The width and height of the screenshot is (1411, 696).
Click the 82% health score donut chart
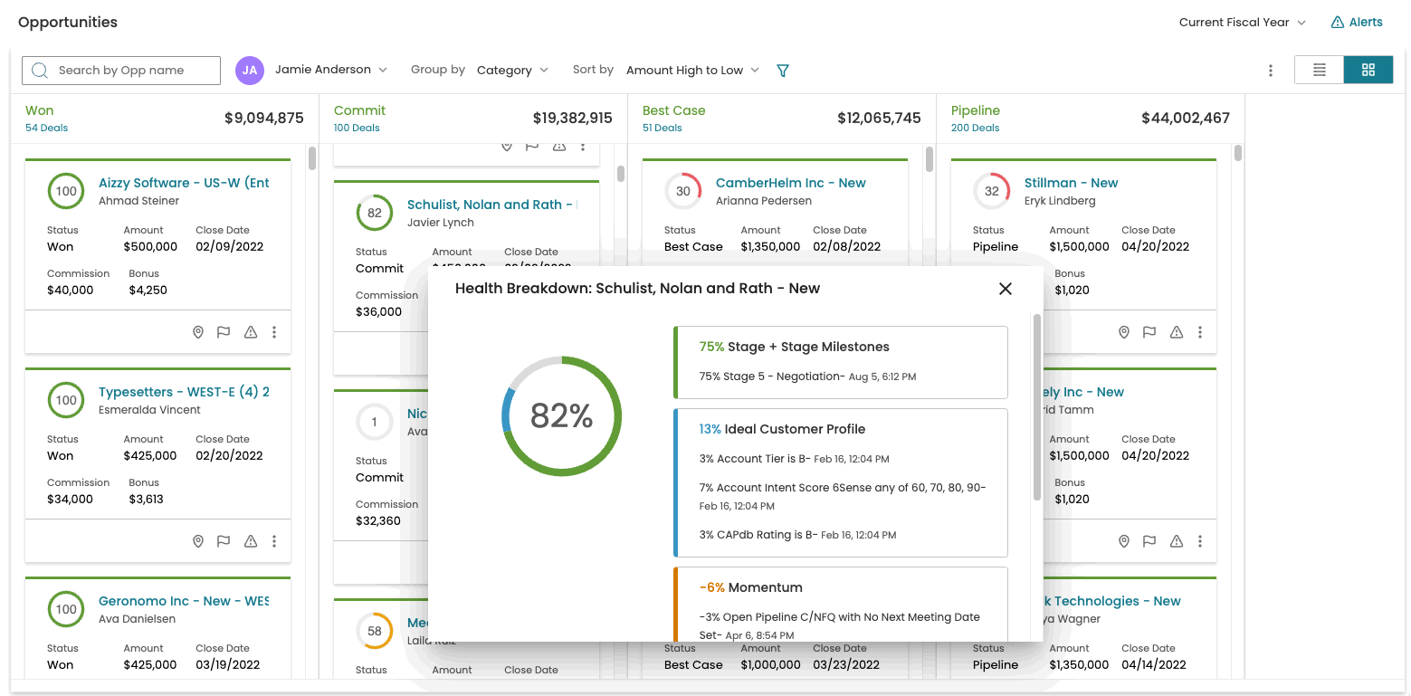click(561, 416)
